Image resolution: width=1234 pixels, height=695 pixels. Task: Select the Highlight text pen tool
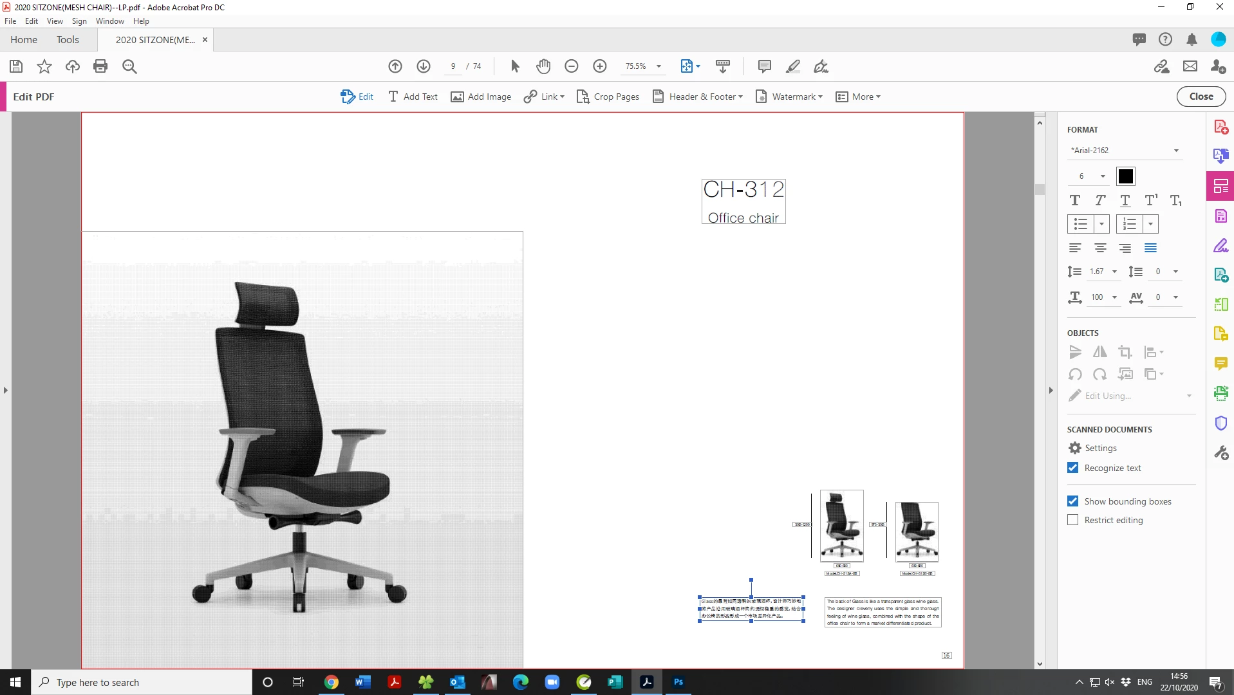coord(793,66)
